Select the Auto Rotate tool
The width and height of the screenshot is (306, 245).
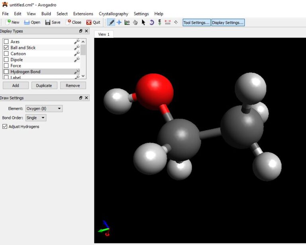(x=151, y=22)
